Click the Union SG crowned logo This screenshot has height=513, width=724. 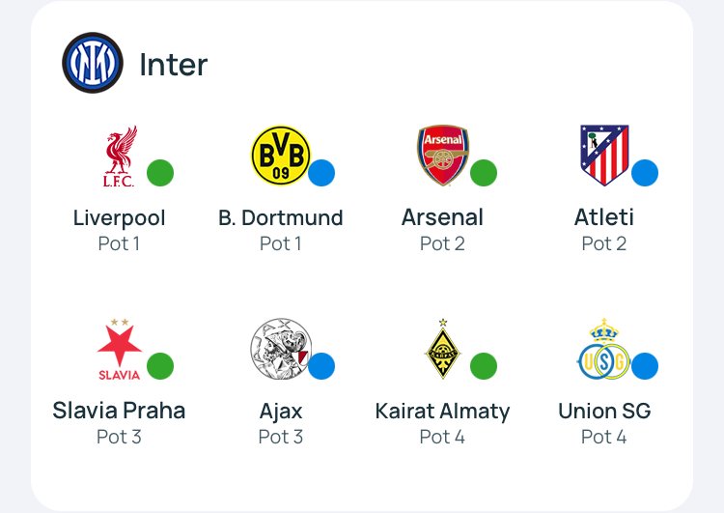coord(604,349)
